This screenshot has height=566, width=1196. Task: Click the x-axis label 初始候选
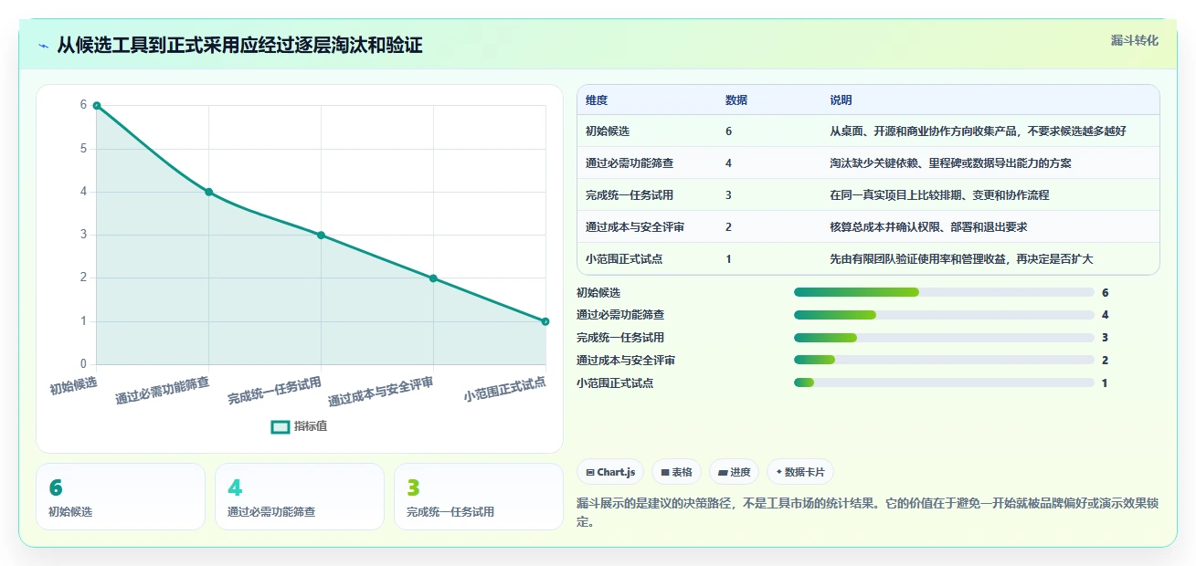(x=73, y=385)
